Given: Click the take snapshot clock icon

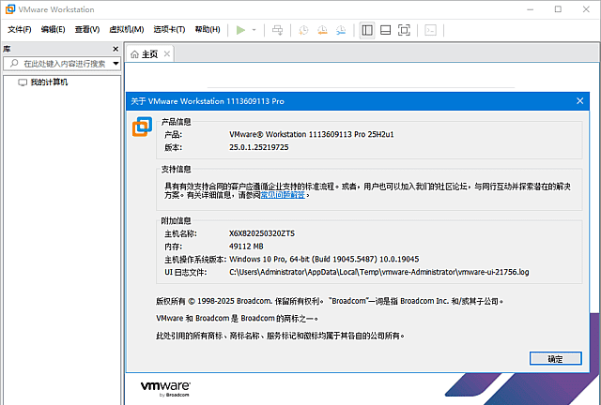Looking at the screenshot, I should (303, 30).
